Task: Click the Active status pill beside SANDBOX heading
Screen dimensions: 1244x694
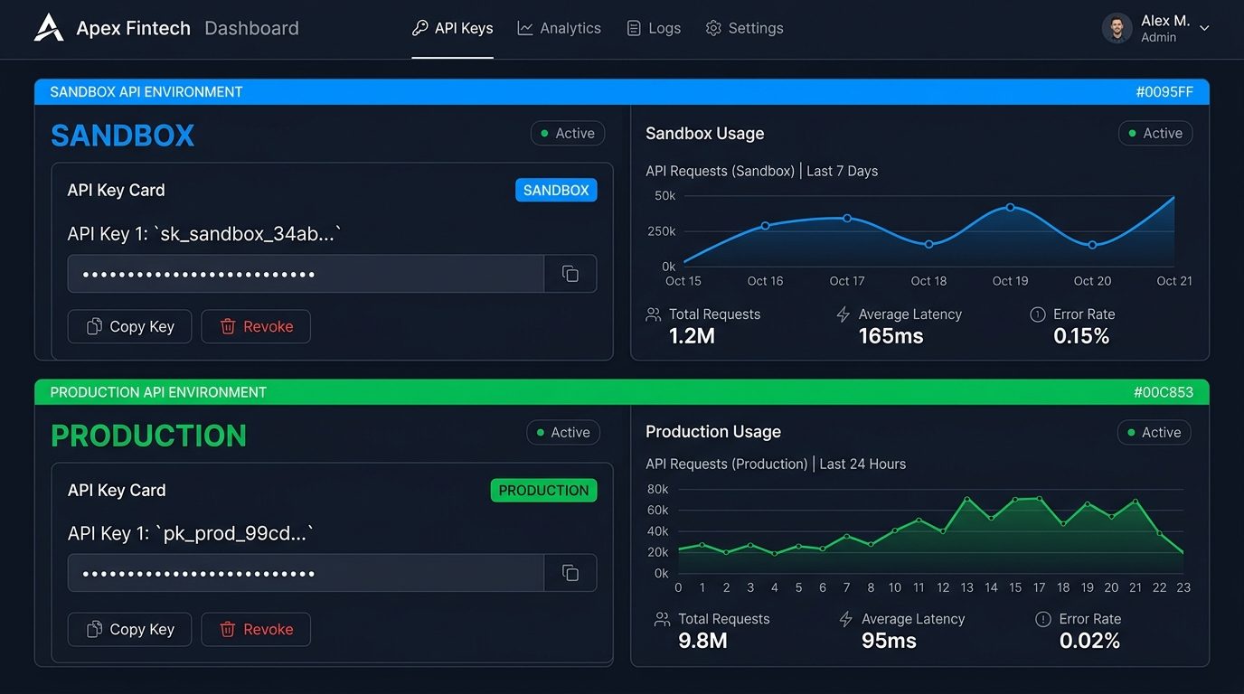Action: point(568,134)
